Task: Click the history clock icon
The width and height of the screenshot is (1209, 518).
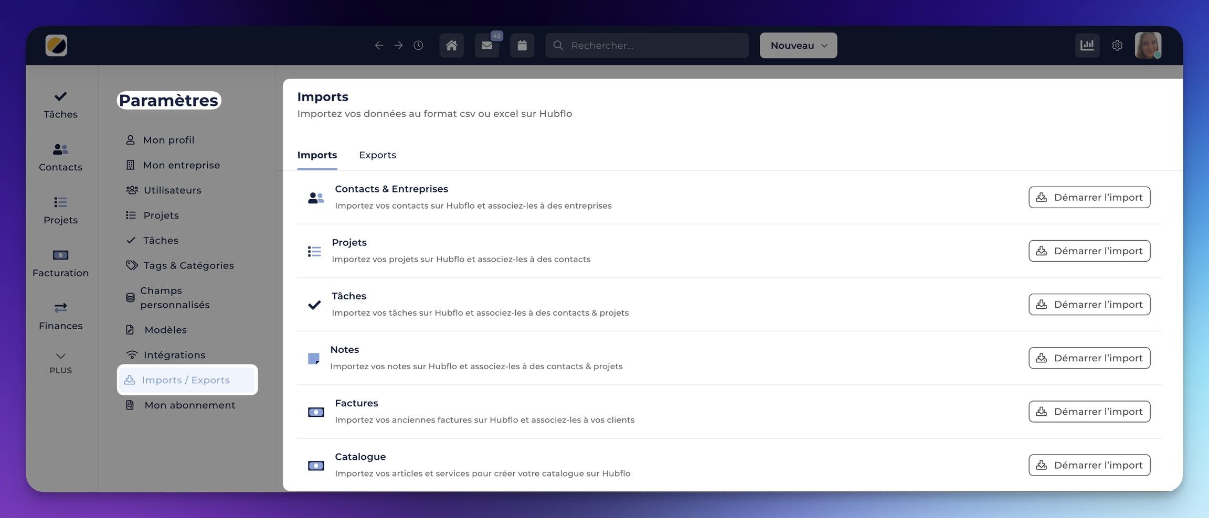Action: (x=418, y=46)
